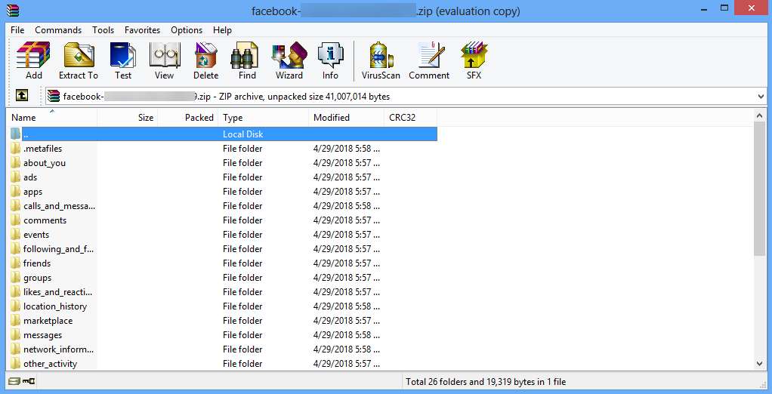Click the vertical scrollbar thumb
Image resolution: width=772 pixels, height=394 pixels.
tap(760, 189)
